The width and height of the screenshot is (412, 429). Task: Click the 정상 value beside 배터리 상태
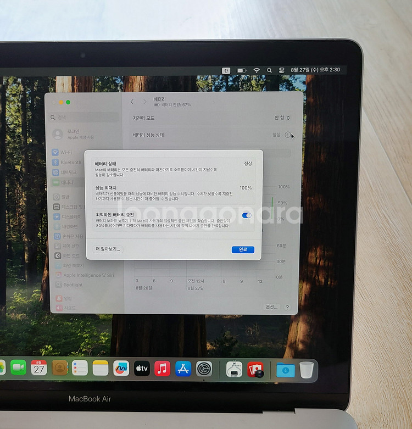248,163
